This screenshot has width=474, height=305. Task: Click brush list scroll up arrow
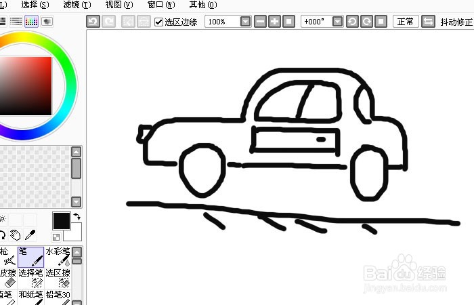click(x=77, y=252)
